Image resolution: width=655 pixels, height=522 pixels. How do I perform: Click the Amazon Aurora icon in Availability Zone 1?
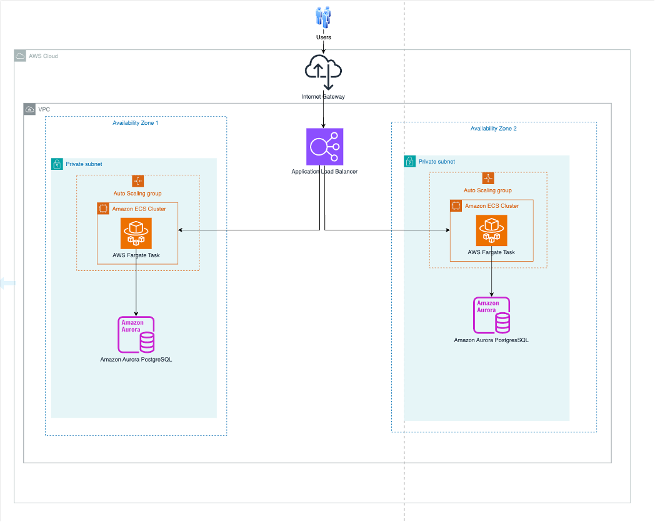[x=136, y=335]
